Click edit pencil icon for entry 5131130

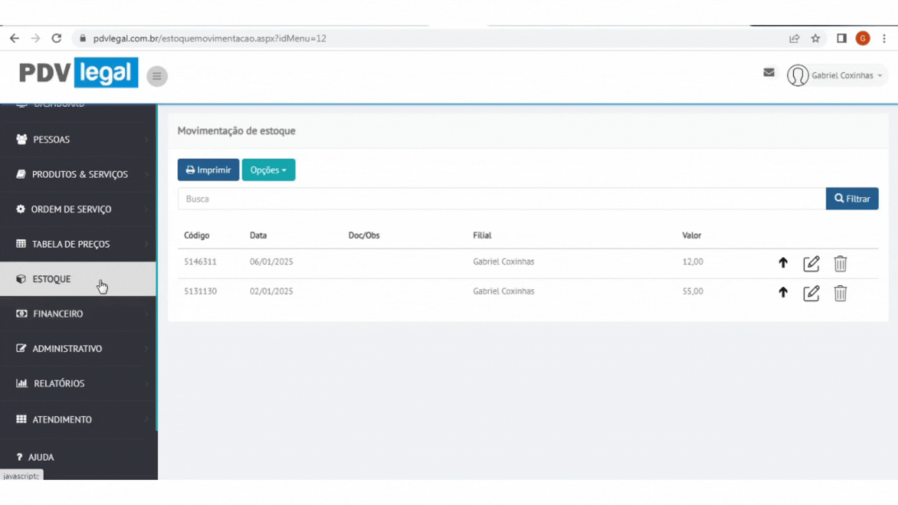tap(811, 293)
